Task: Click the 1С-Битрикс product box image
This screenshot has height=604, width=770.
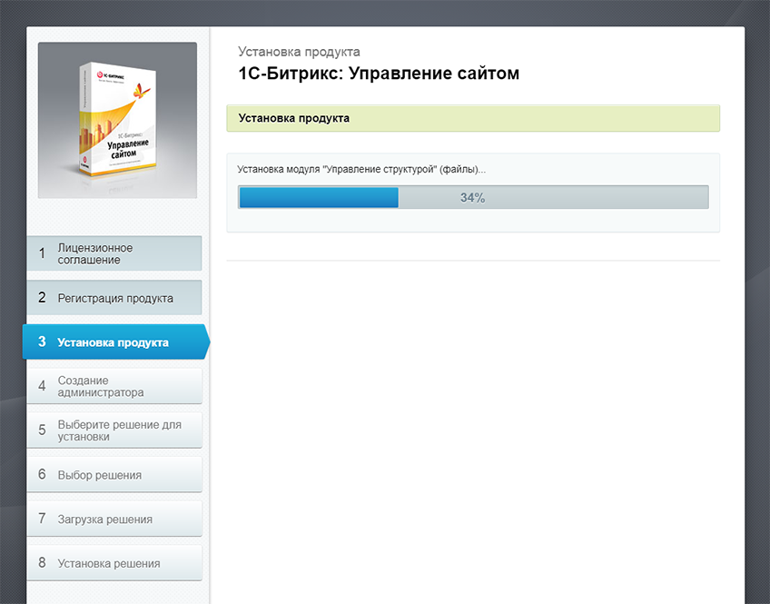Action: [117, 120]
